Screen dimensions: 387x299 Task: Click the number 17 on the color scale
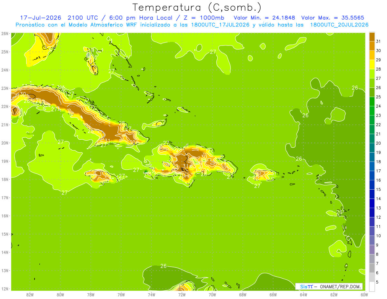(x=378, y=171)
